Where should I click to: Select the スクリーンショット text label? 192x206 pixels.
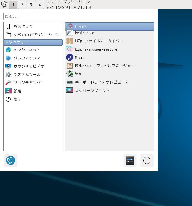click(x=92, y=90)
